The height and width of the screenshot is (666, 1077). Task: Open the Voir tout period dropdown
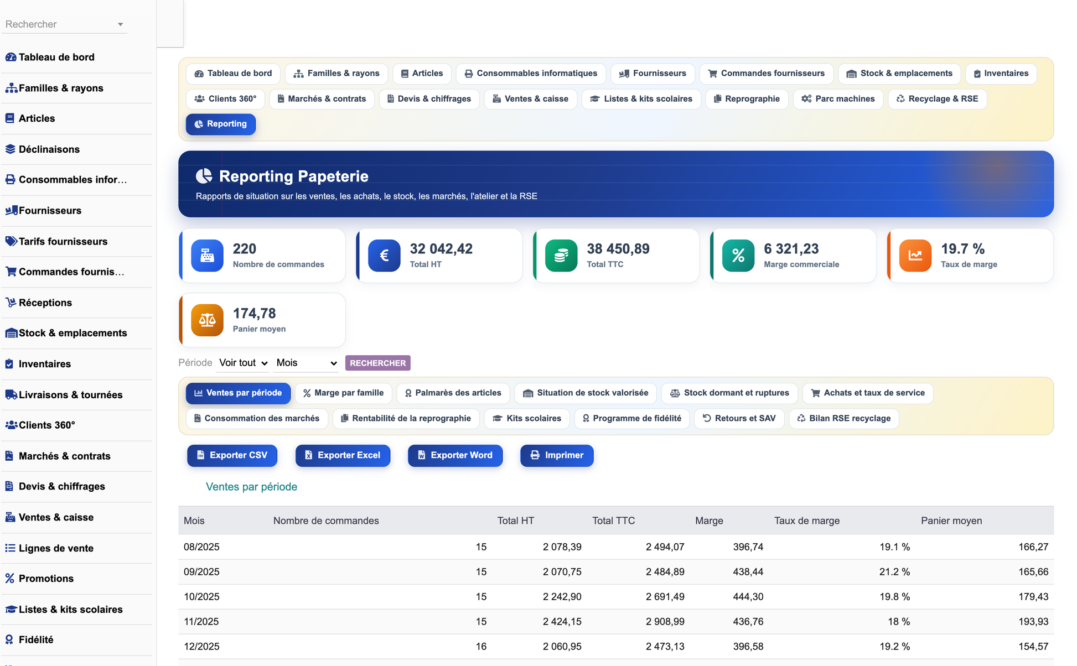click(x=243, y=363)
